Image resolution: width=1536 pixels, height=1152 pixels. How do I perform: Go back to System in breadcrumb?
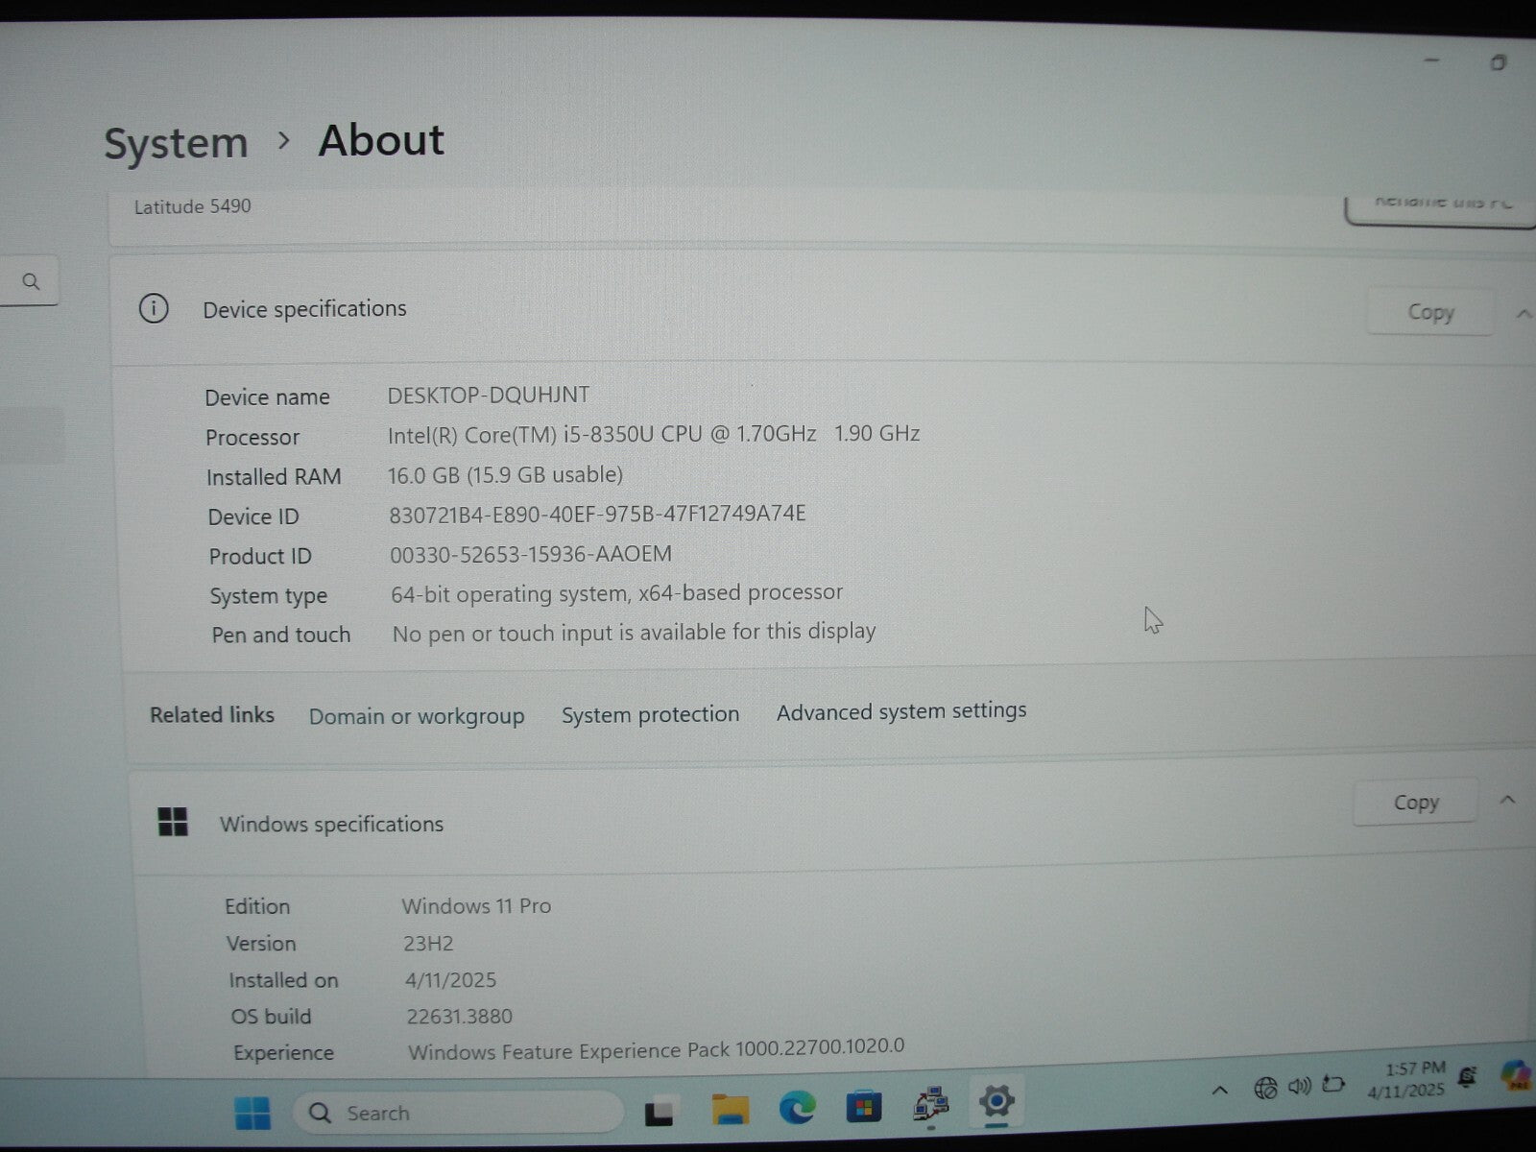(x=176, y=144)
